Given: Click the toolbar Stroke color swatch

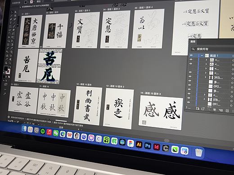Looking at the screenshot, I should [x=8, y=71].
